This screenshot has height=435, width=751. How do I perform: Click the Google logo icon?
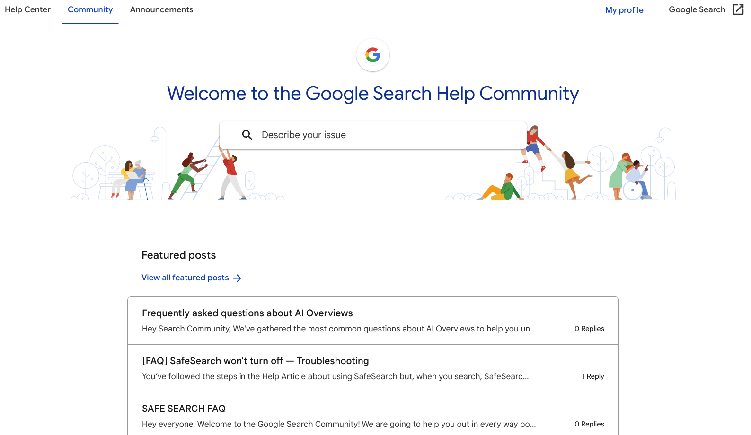pos(372,55)
